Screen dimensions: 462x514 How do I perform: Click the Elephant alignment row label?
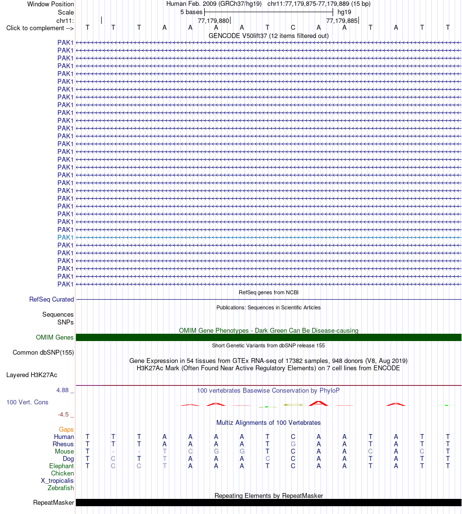tap(61, 466)
